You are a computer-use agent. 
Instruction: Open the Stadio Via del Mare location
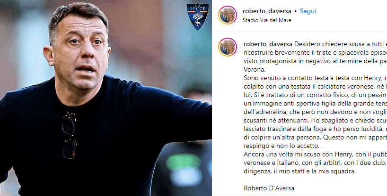pyautogui.click(x=267, y=20)
